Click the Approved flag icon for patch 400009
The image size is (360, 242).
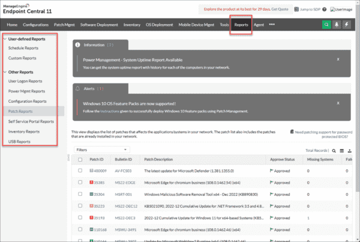pyautogui.click(x=272, y=171)
